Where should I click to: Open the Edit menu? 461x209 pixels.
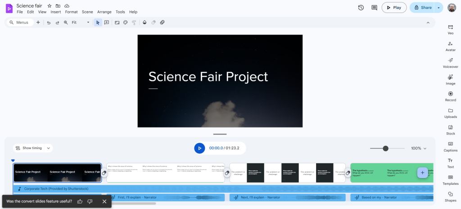(x=30, y=12)
